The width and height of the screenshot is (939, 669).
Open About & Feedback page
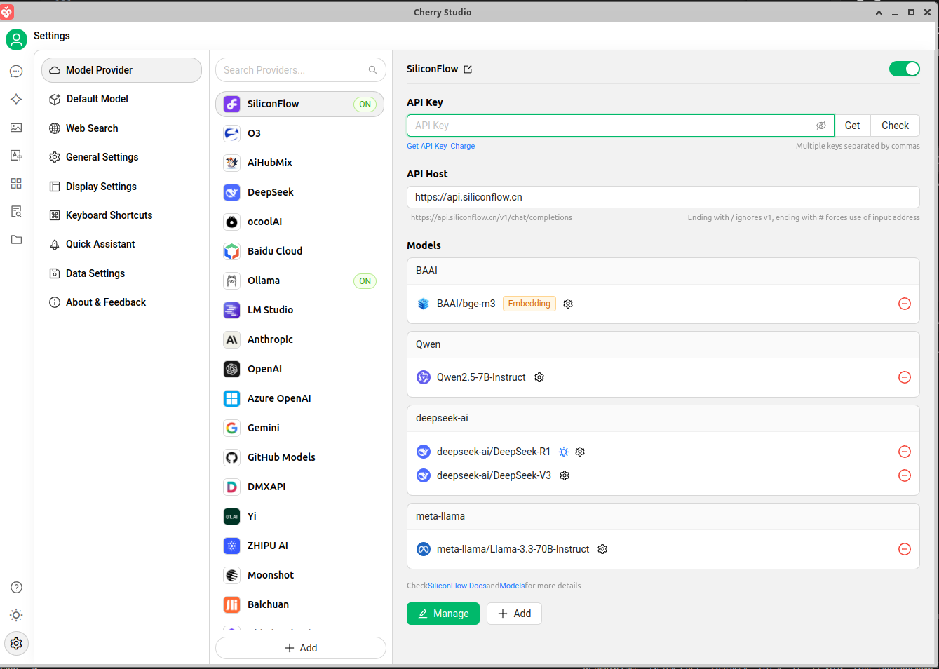pyautogui.click(x=121, y=302)
